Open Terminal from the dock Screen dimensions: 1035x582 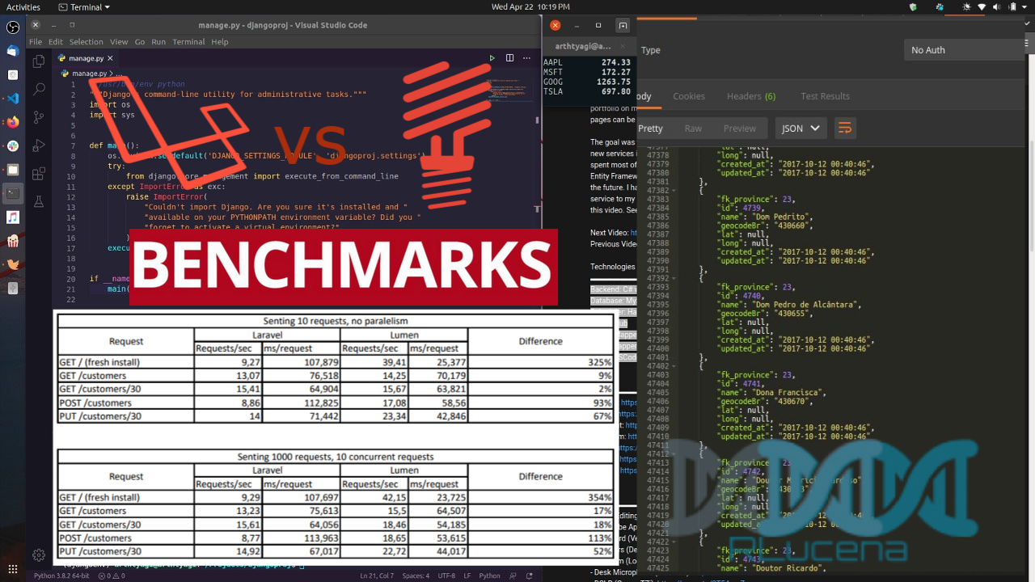click(x=13, y=193)
